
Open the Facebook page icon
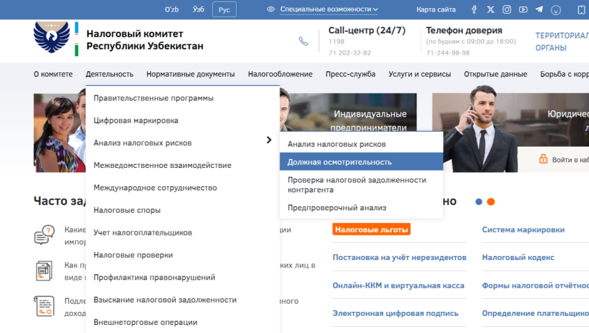point(474,10)
